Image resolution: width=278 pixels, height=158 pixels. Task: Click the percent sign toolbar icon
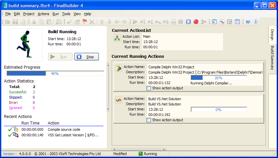[222, 22]
